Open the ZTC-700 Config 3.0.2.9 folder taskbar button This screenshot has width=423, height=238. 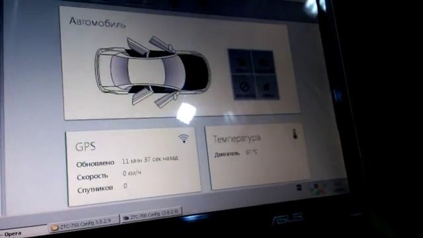pos(84,223)
